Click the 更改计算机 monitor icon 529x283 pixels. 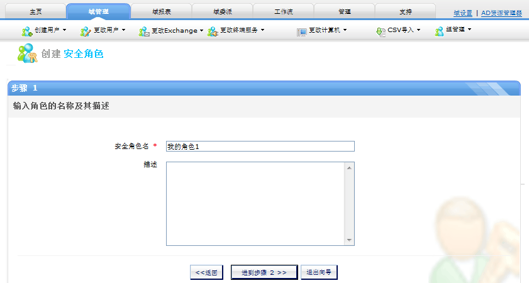click(301, 31)
